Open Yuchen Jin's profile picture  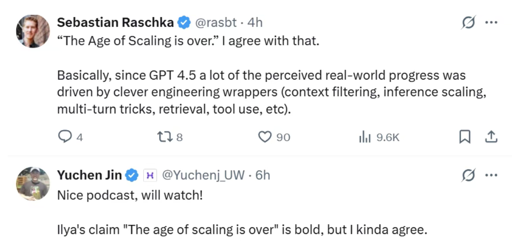point(33,184)
